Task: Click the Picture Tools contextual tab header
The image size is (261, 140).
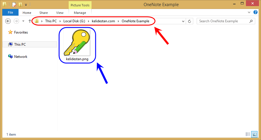Action: (x=80, y=5)
